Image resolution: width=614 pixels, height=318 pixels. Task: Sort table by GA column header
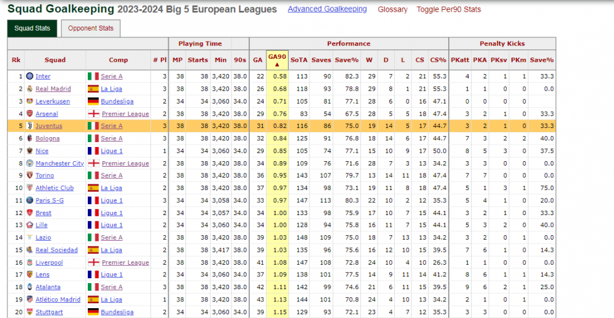258,60
